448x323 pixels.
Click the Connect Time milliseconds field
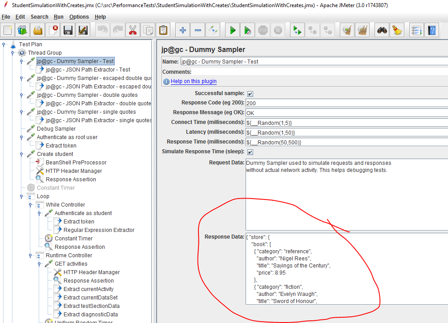347,123
